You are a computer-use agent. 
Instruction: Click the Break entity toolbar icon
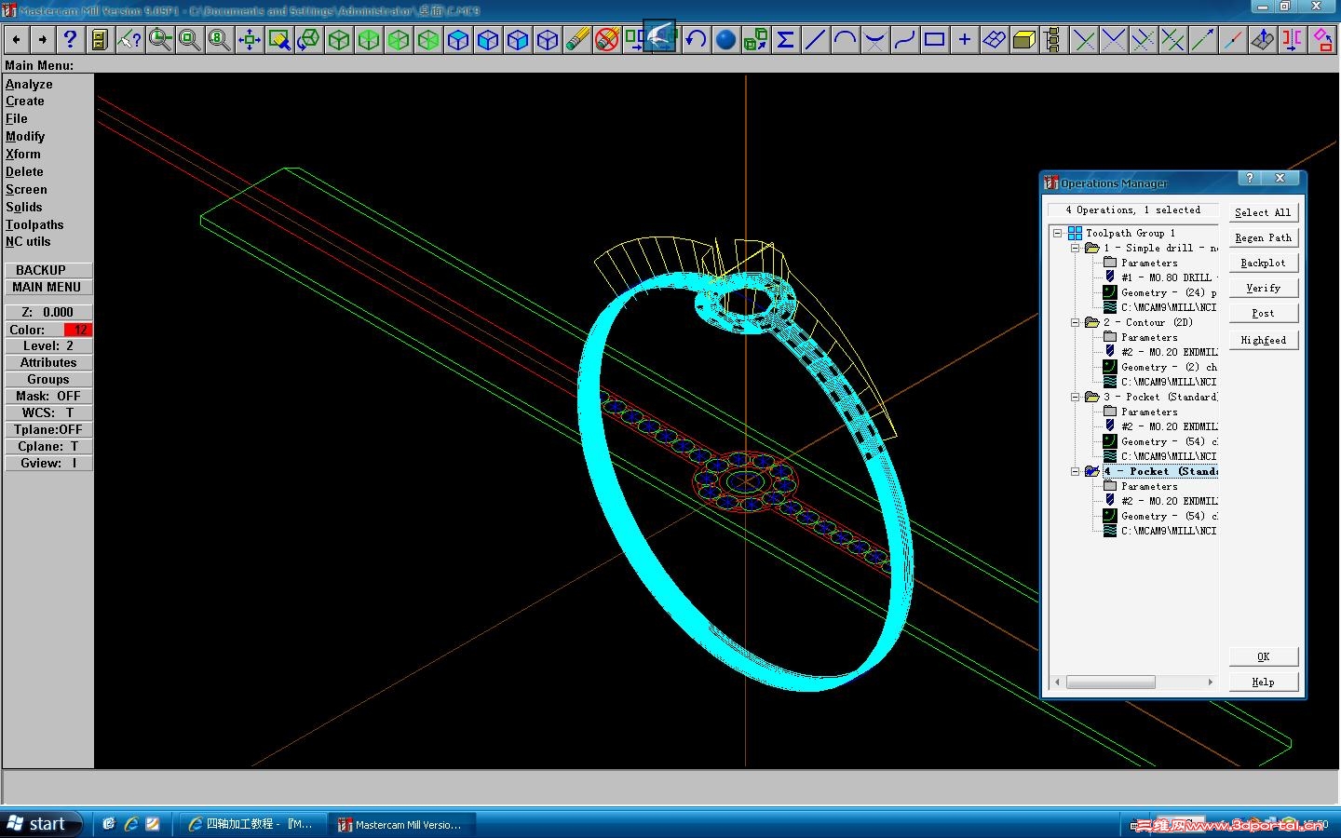[x=1232, y=39]
